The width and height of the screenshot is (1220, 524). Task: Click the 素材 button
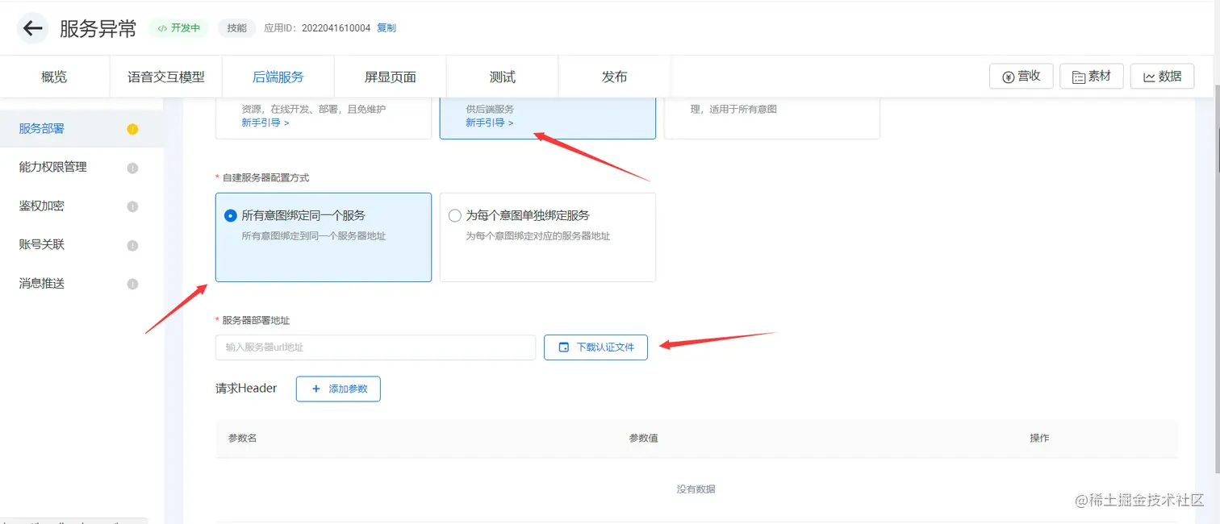coord(1092,76)
